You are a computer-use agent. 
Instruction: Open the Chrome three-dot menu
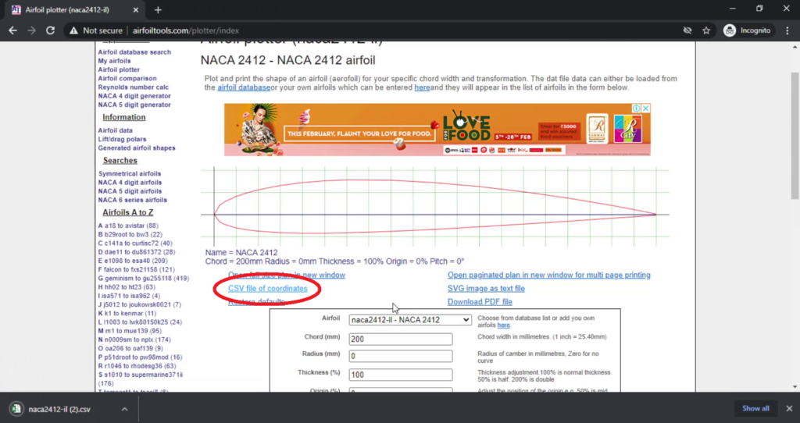pos(787,30)
